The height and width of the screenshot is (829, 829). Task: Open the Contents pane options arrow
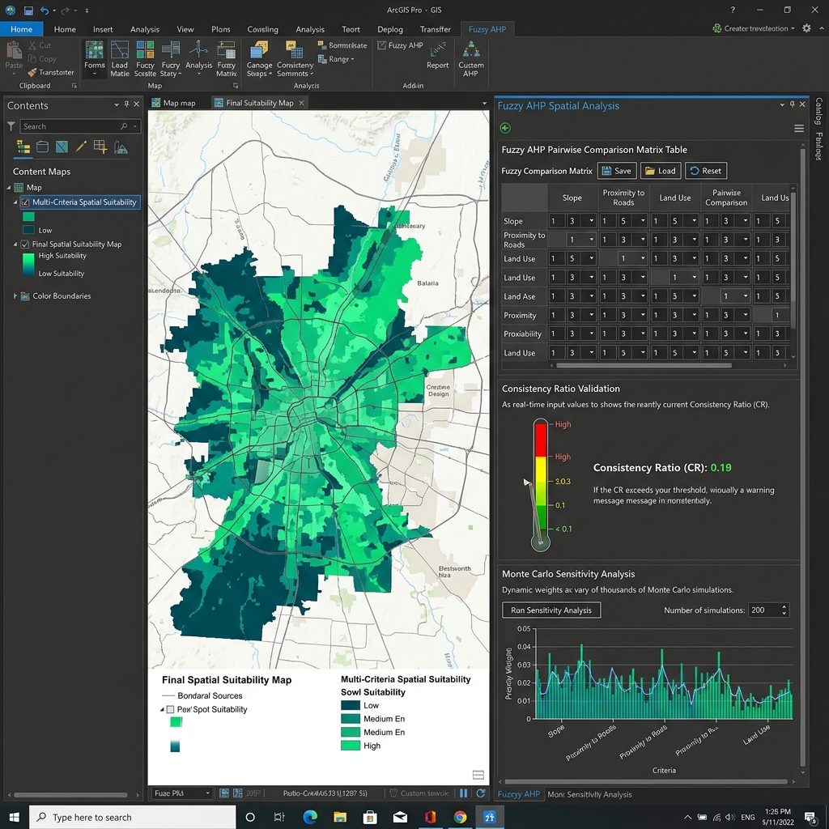[x=117, y=104]
